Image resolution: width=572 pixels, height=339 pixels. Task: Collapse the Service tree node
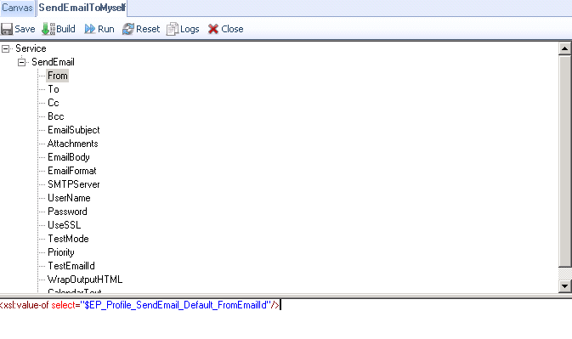[5, 48]
